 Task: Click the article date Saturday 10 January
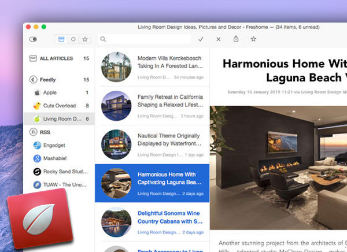[287, 92]
